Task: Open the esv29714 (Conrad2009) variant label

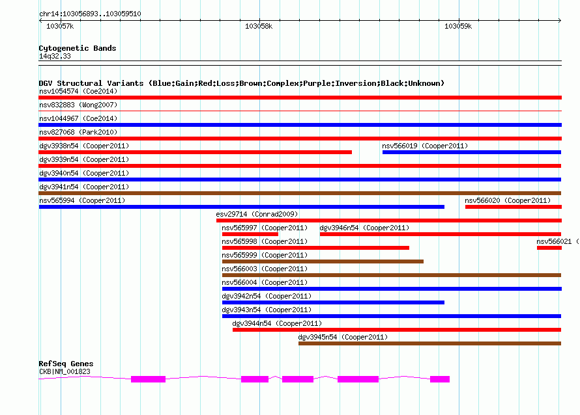Action: click(257, 214)
